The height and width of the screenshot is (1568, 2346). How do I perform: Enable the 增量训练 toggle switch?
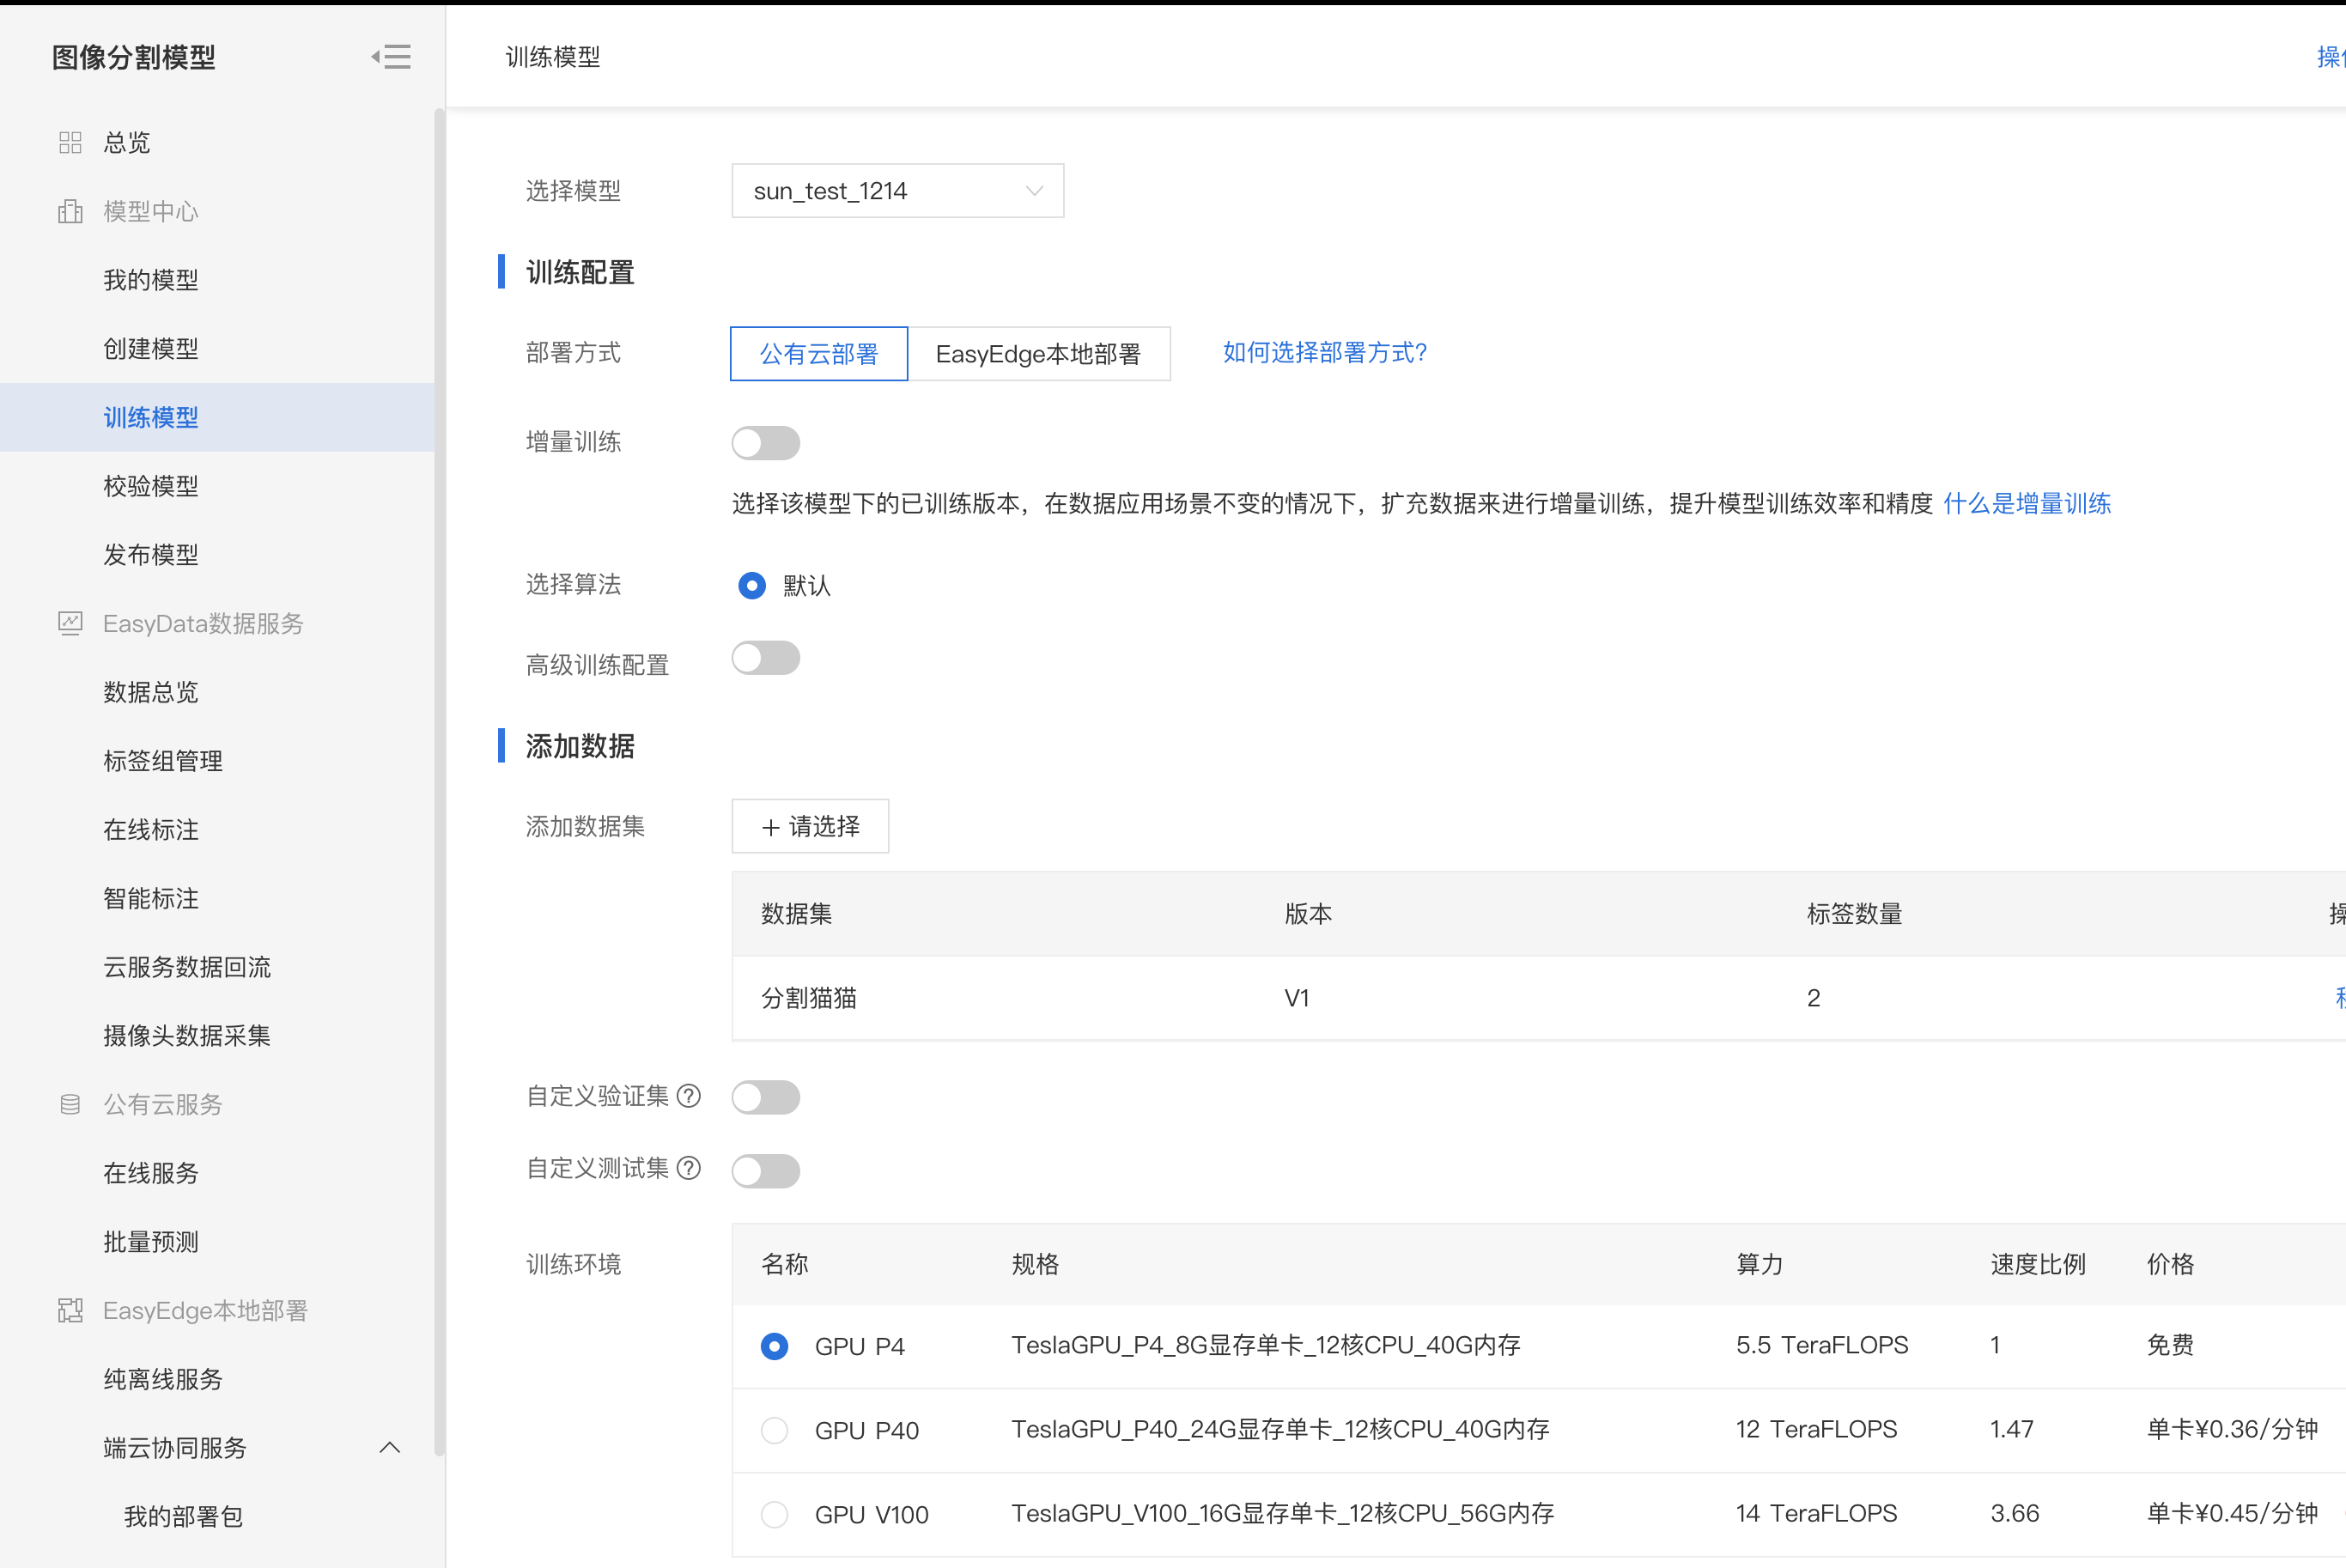(x=765, y=442)
